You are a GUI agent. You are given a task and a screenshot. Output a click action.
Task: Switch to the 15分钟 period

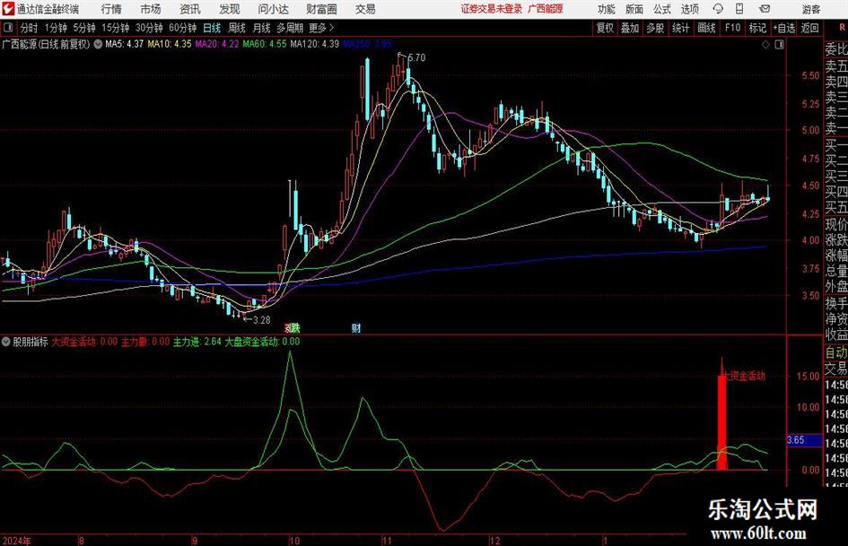click(x=115, y=28)
